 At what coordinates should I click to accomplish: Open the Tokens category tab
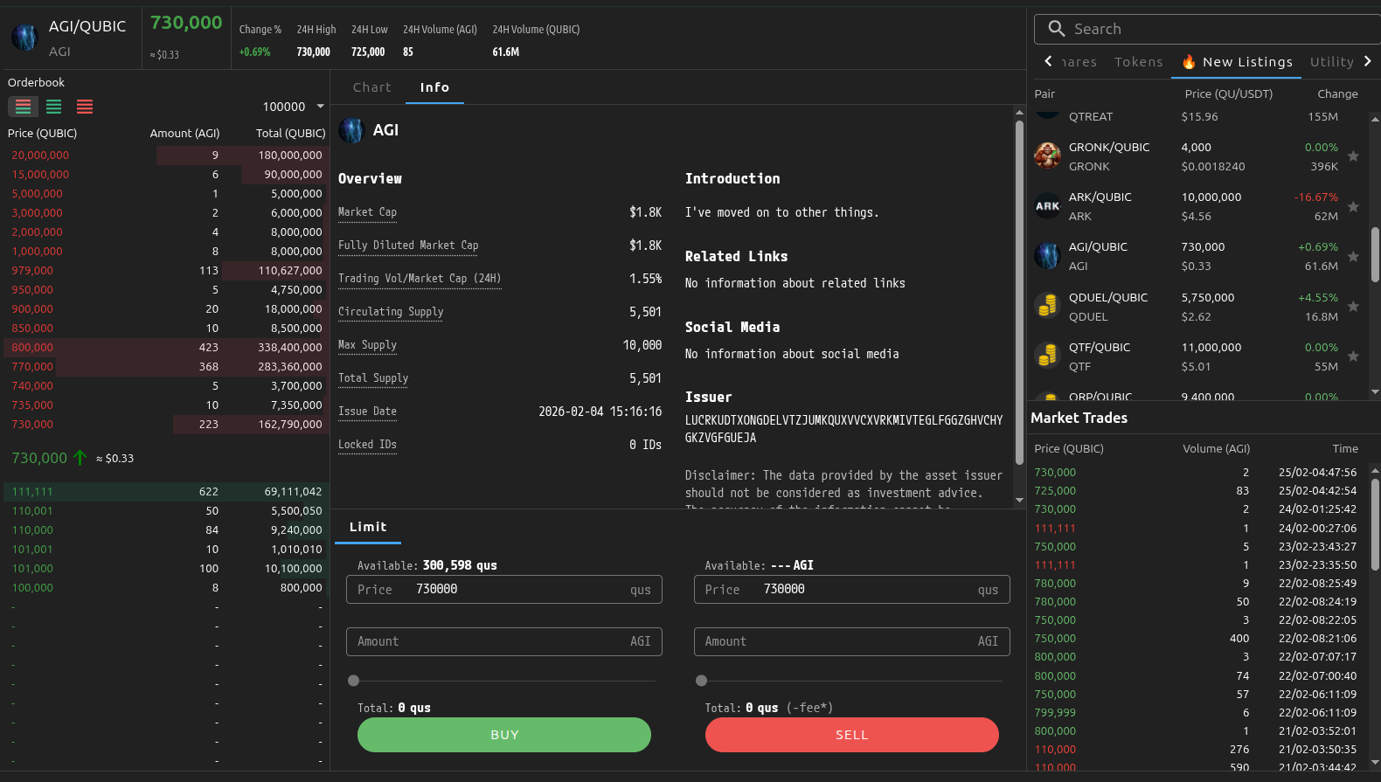[x=1138, y=62]
